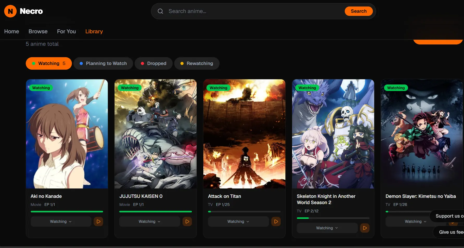Select the Library nav tab
The width and height of the screenshot is (464, 248).
click(94, 31)
